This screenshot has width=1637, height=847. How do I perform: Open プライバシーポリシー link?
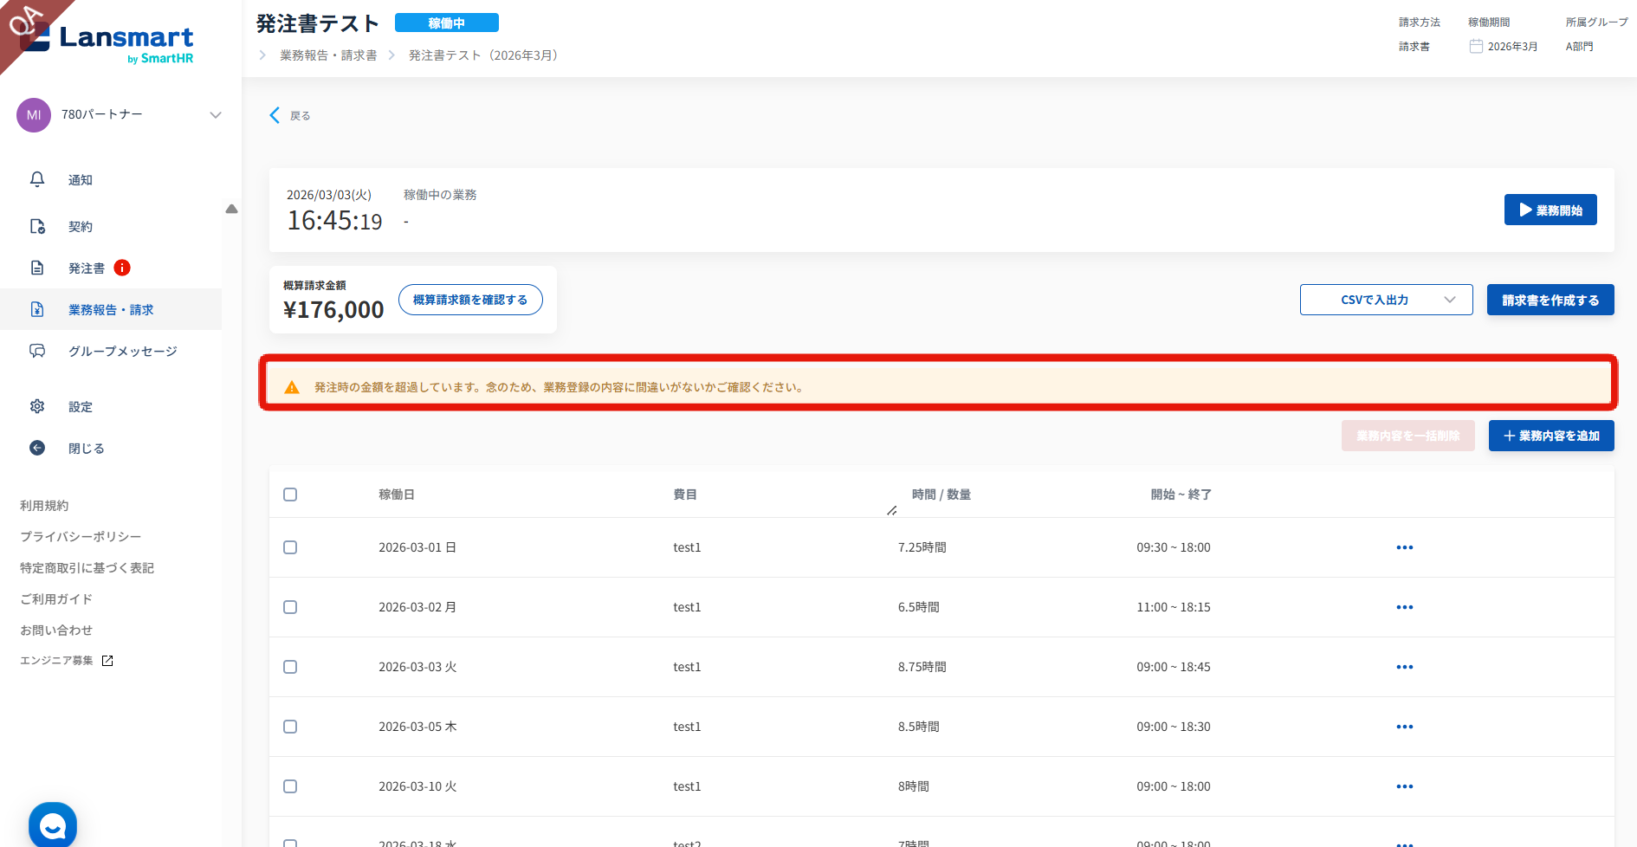tap(81, 537)
